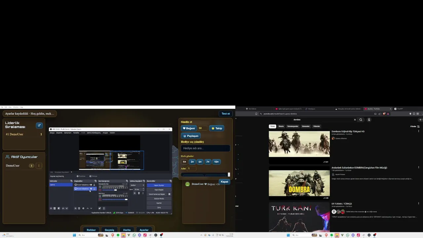
Task: Open the leaderboard pop-out icon
Action: (39, 125)
